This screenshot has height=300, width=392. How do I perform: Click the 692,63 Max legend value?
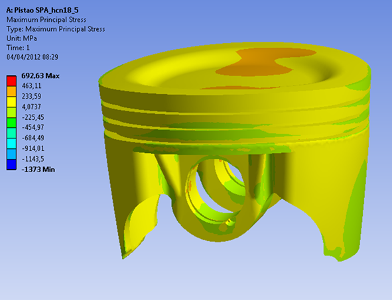40,75
